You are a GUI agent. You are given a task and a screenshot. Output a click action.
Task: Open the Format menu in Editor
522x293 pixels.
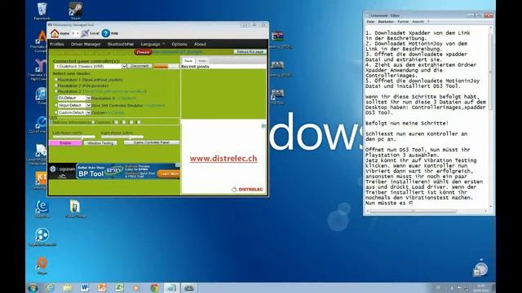[403, 22]
